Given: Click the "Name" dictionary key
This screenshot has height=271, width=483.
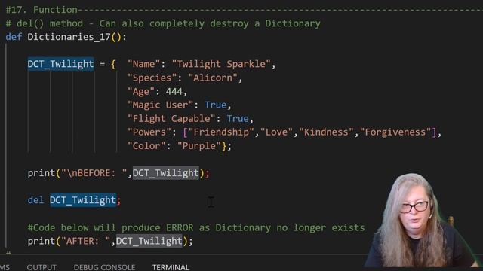Looking at the screenshot, I should [x=144, y=64].
